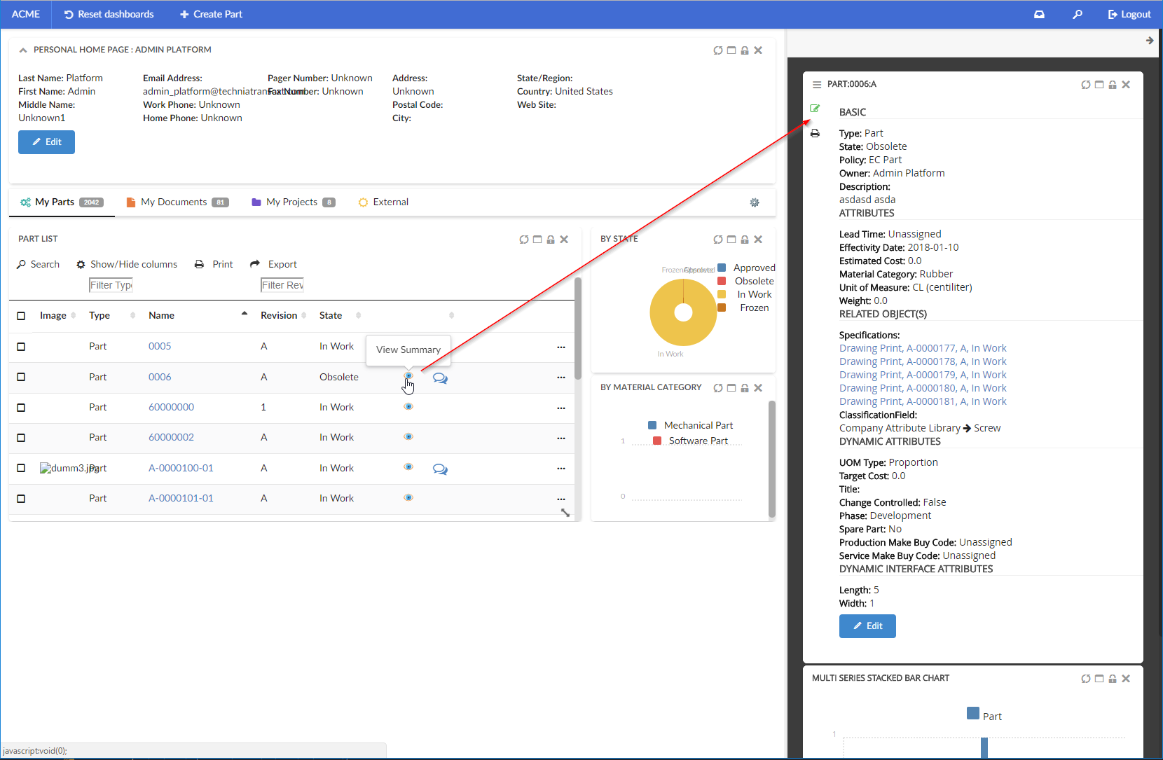
Task: Open the comments icon for part 0006
Action: point(440,378)
